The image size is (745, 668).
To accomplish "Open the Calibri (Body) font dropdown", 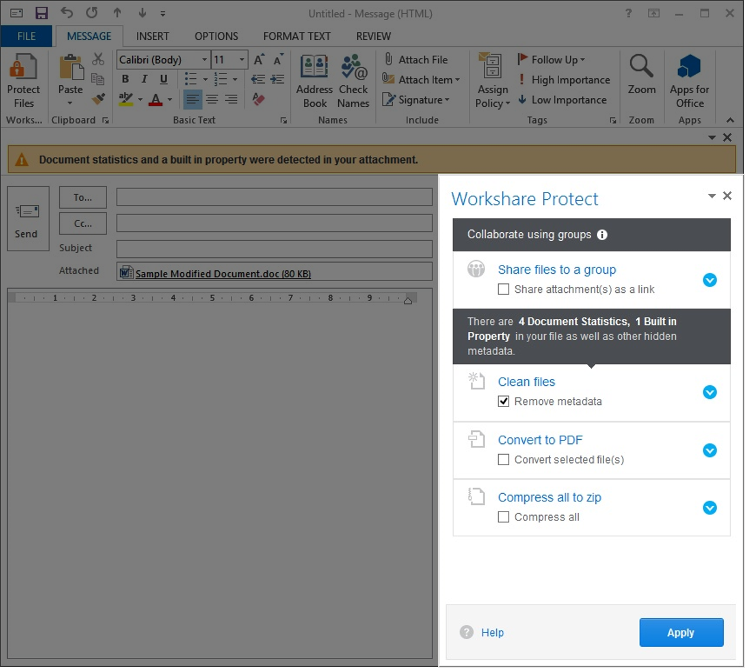I will pyautogui.click(x=204, y=60).
